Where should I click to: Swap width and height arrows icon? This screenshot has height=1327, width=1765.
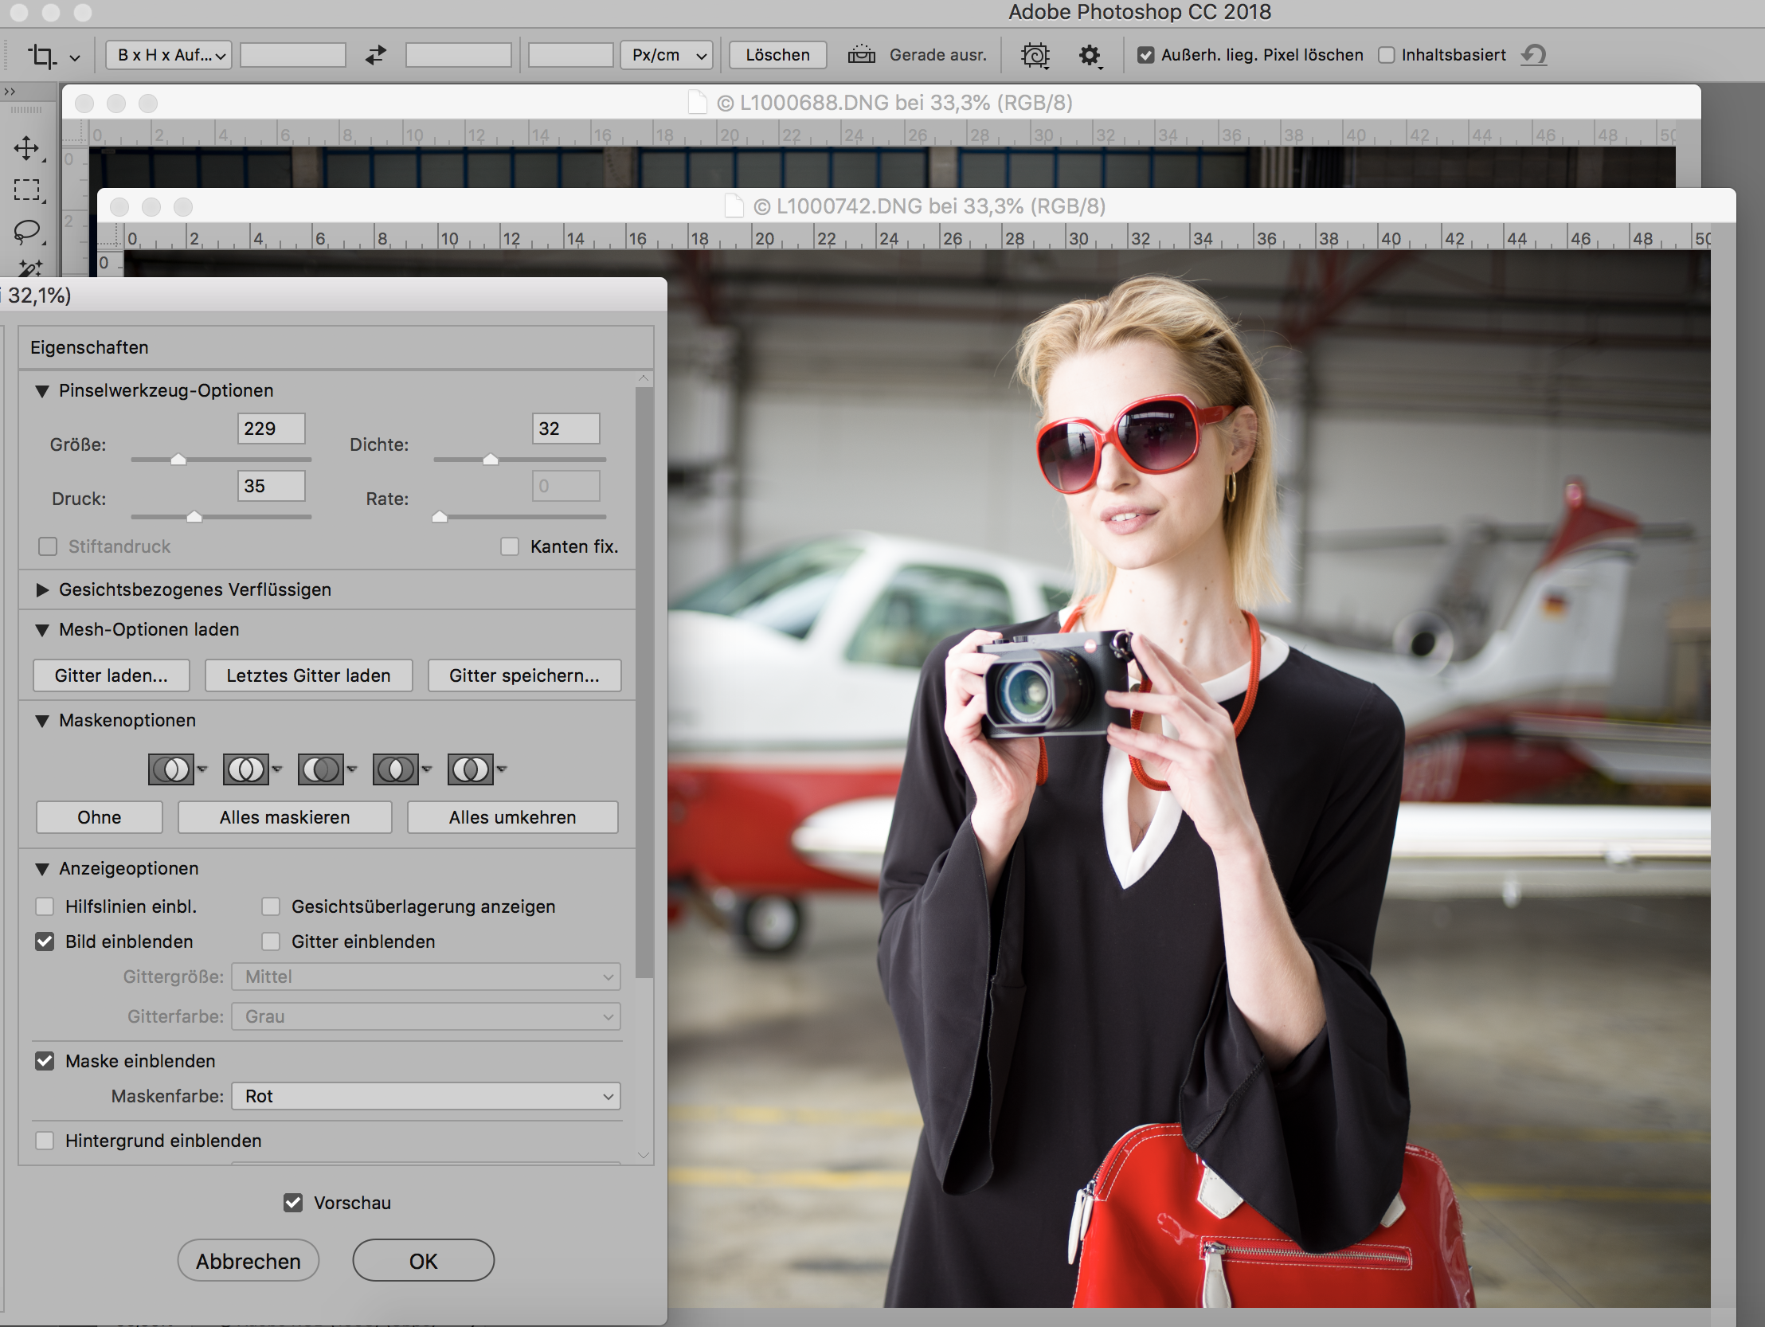pyautogui.click(x=376, y=55)
